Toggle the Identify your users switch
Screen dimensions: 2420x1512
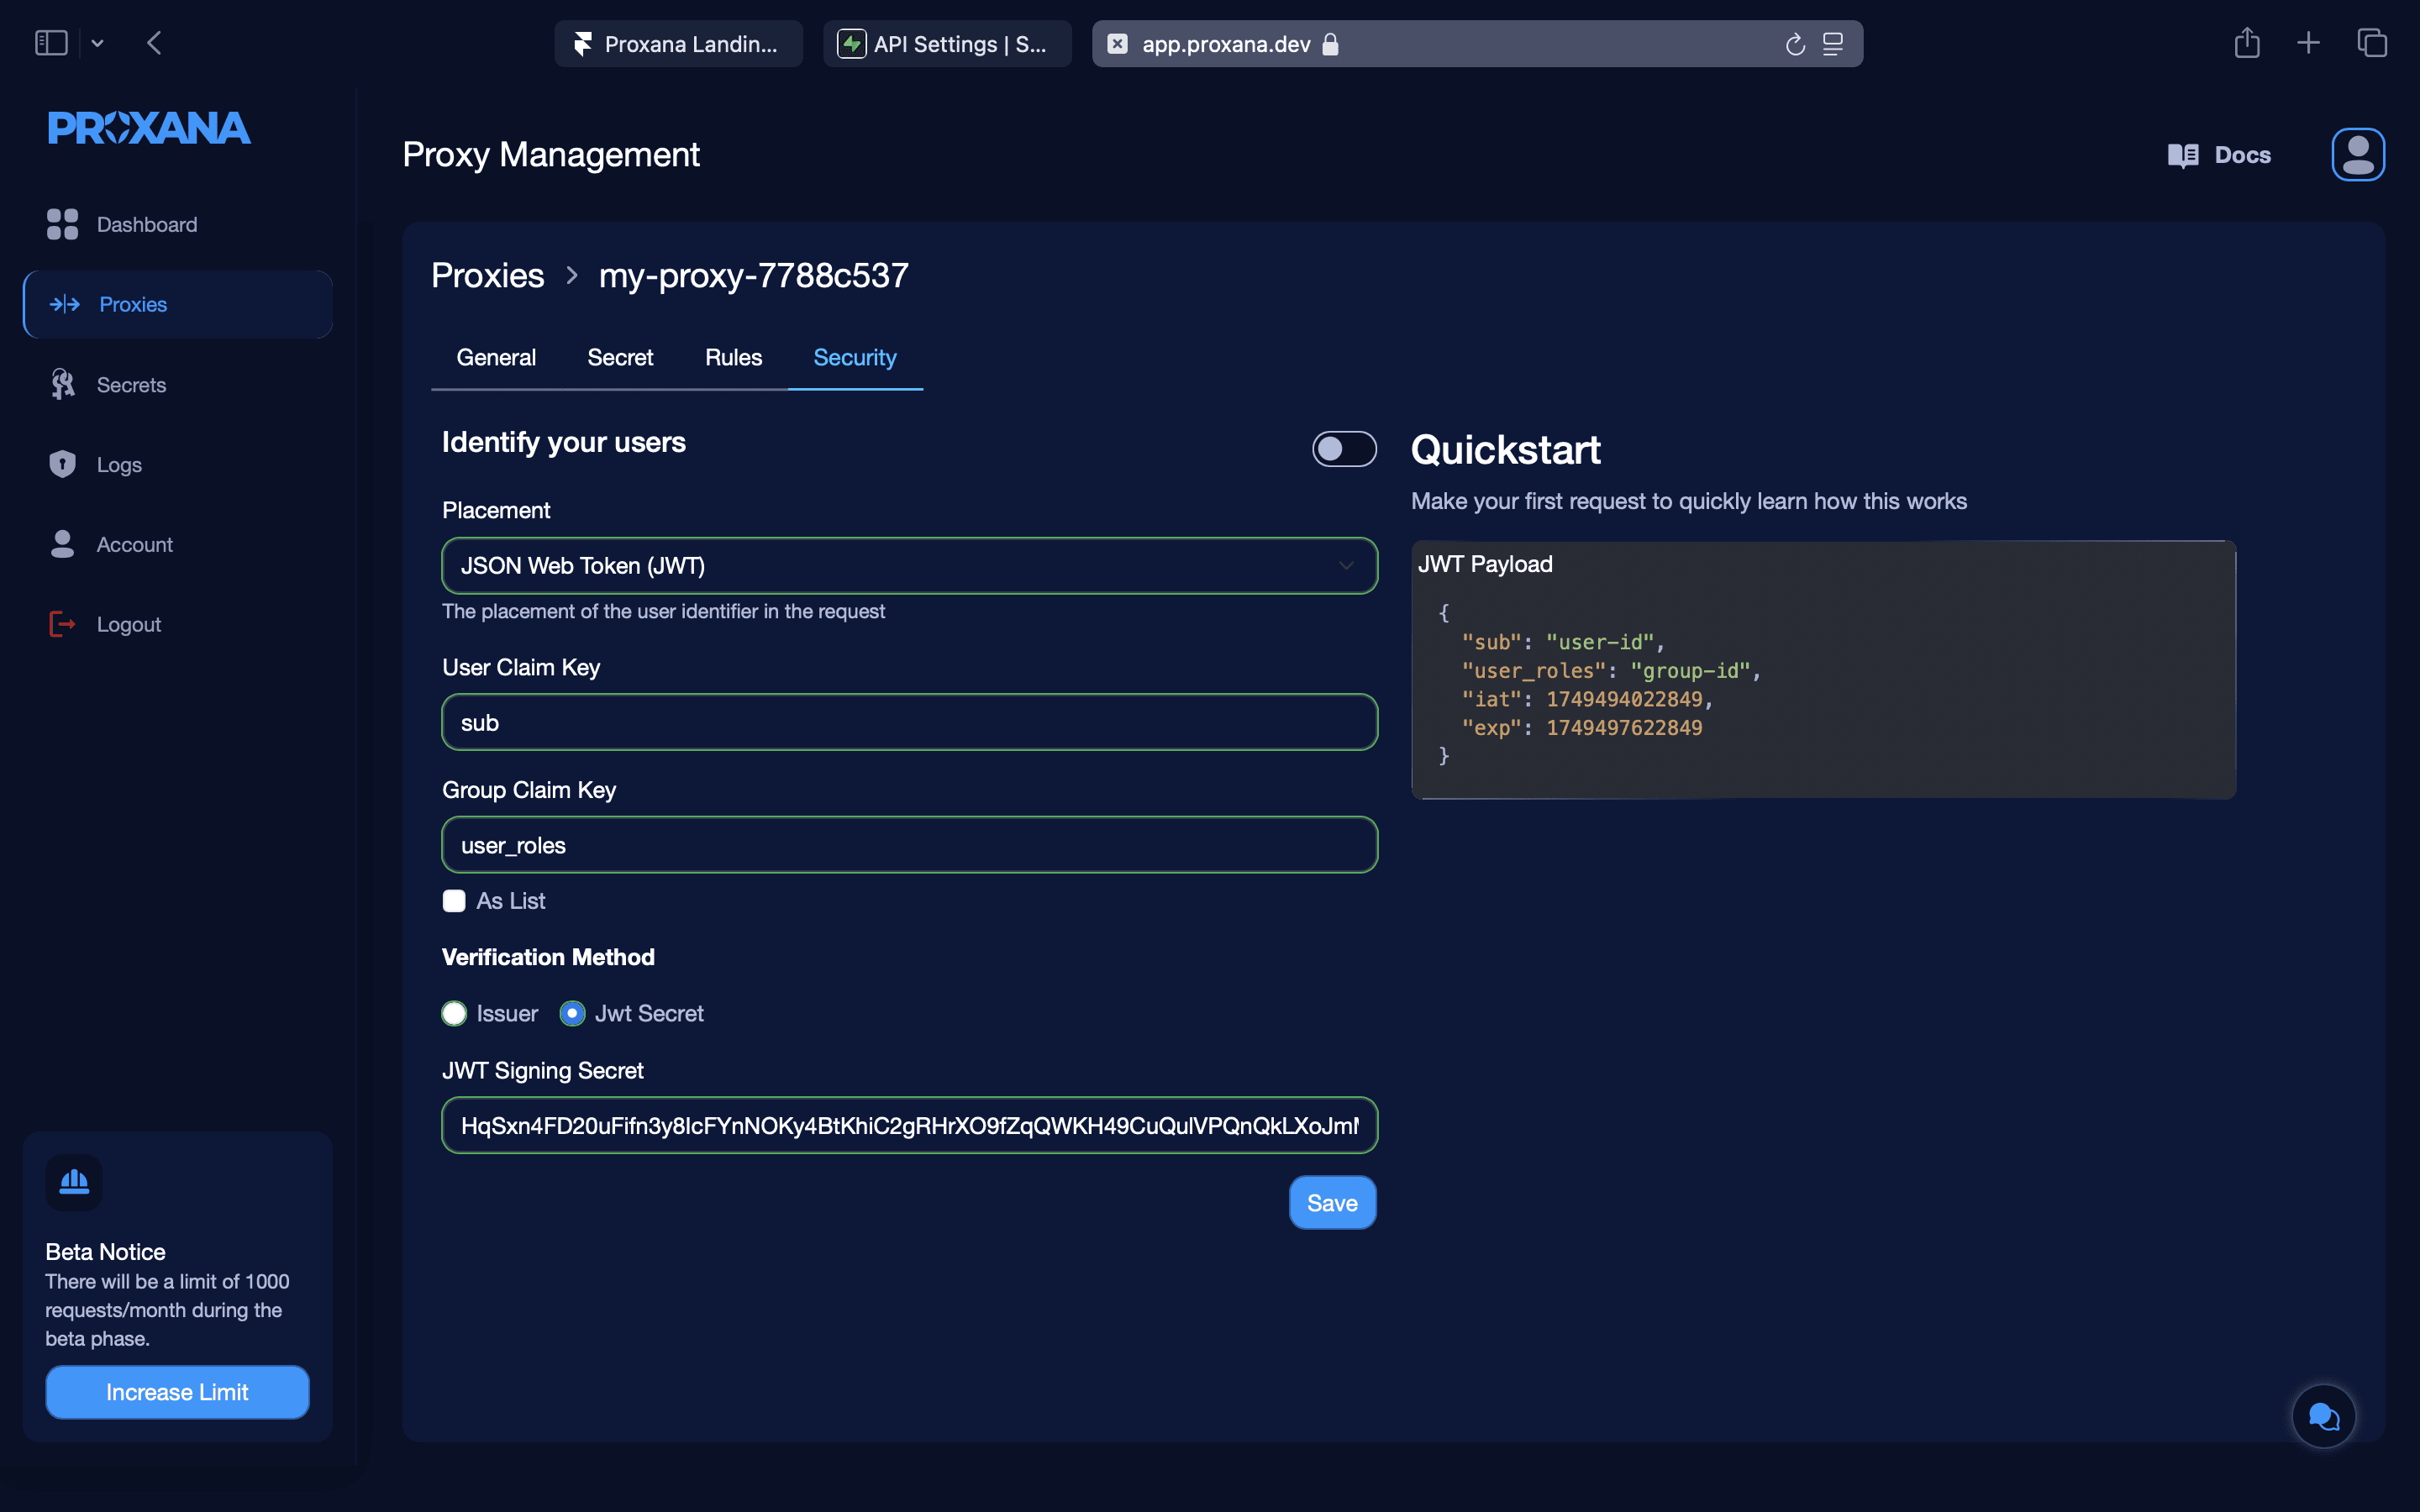click(x=1344, y=449)
